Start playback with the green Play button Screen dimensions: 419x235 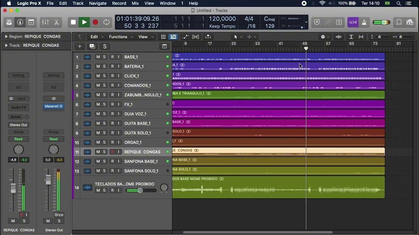(x=84, y=22)
